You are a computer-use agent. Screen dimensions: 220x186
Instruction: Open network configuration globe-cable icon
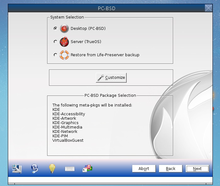tap(35, 168)
